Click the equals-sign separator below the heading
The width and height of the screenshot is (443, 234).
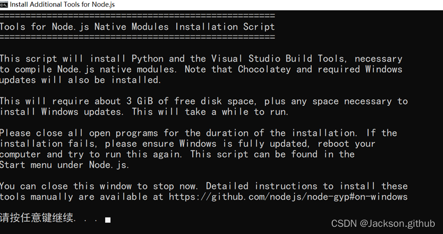pyautogui.click(x=137, y=37)
